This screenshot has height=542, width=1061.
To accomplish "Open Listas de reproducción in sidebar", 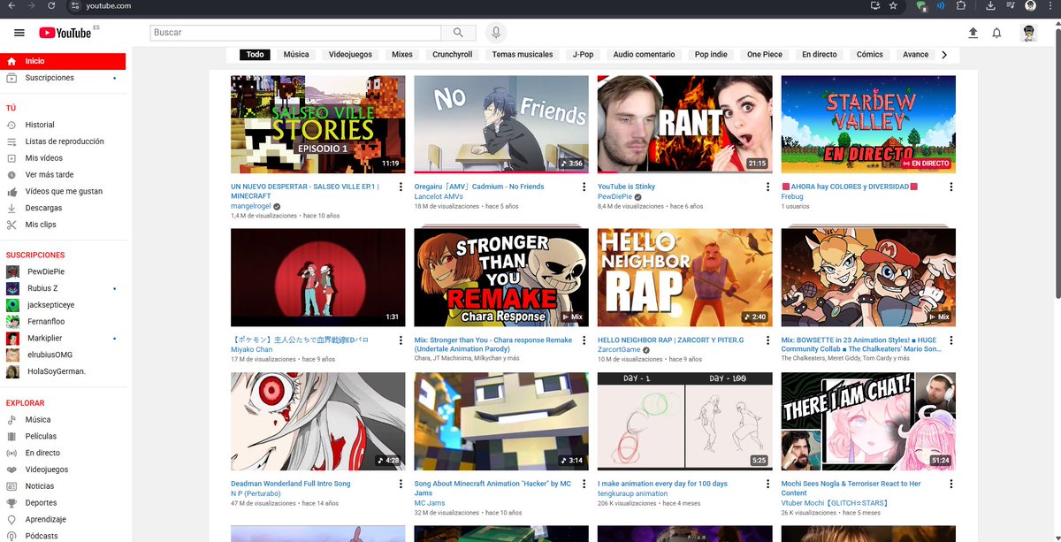I will pyautogui.click(x=63, y=141).
